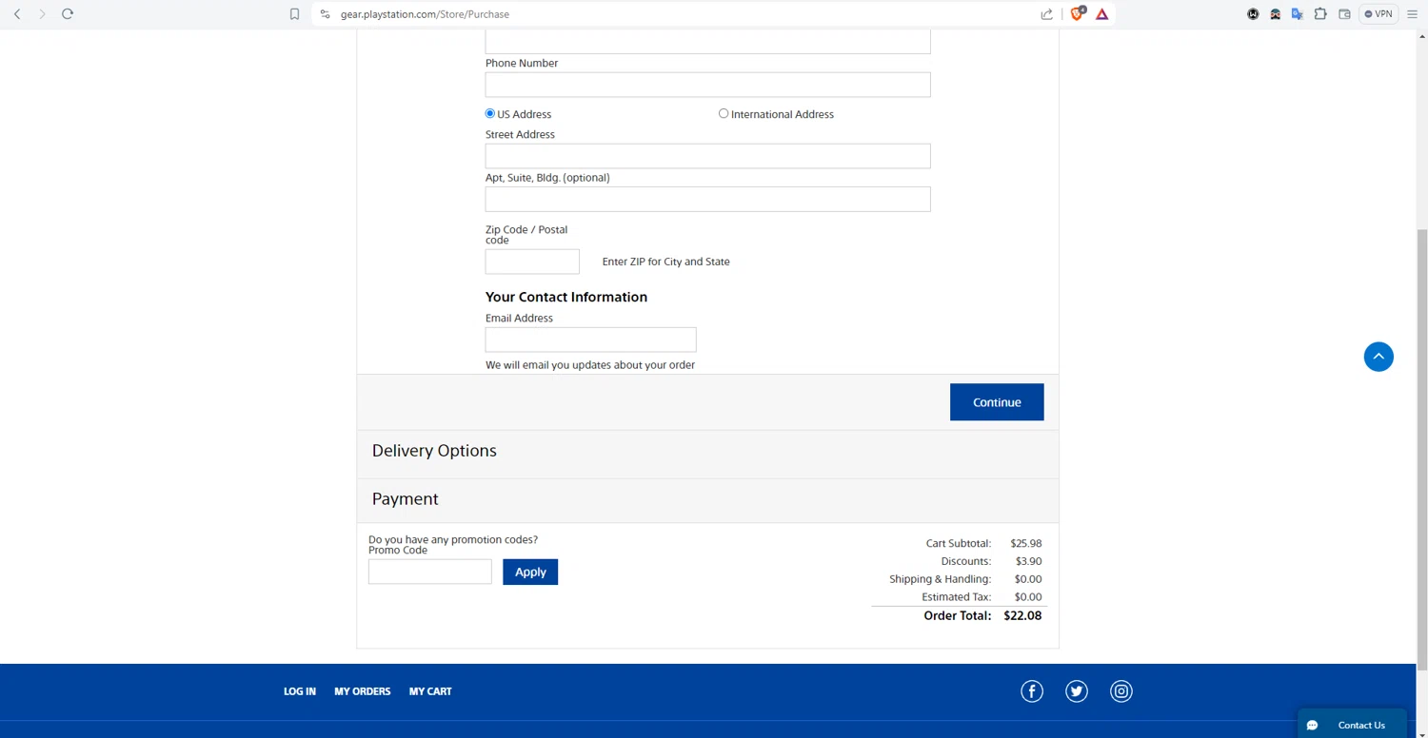Click the Apt, Suite, Bldg. optional field
Viewport: 1428px width, 738px height.
pyautogui.click(x=707, y=199)
